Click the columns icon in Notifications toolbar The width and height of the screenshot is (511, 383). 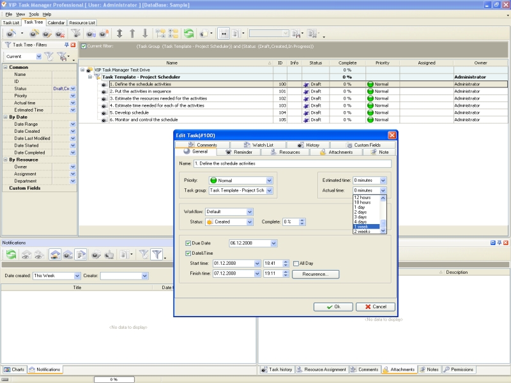125,254
